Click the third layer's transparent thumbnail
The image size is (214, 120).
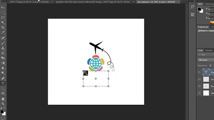(x=206, y=86)
